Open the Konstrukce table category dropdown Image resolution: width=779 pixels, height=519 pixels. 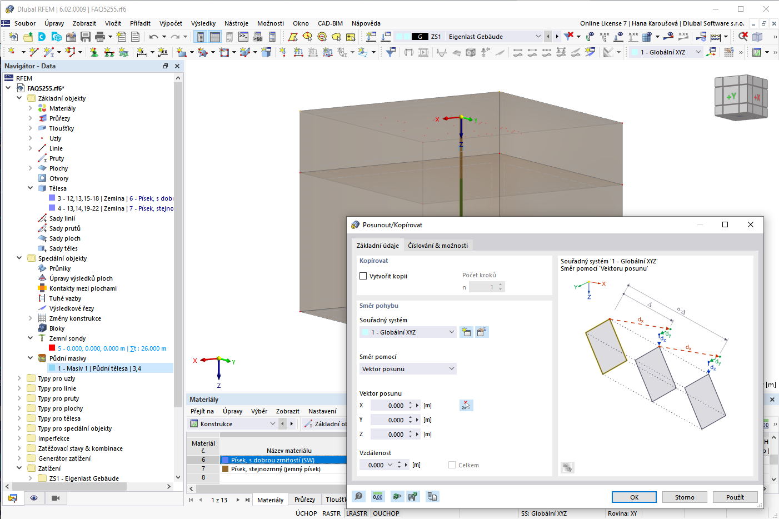click(232, 424)
